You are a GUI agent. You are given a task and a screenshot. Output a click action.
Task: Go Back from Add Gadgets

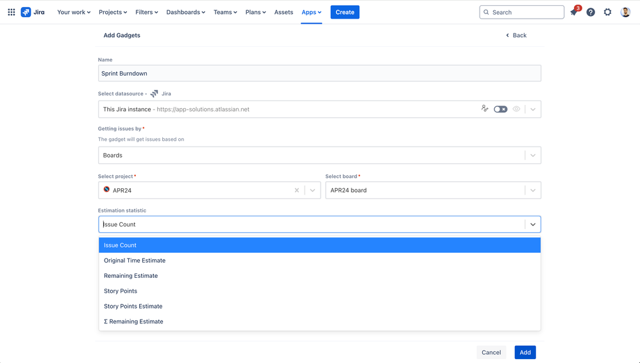coord(516,35)
